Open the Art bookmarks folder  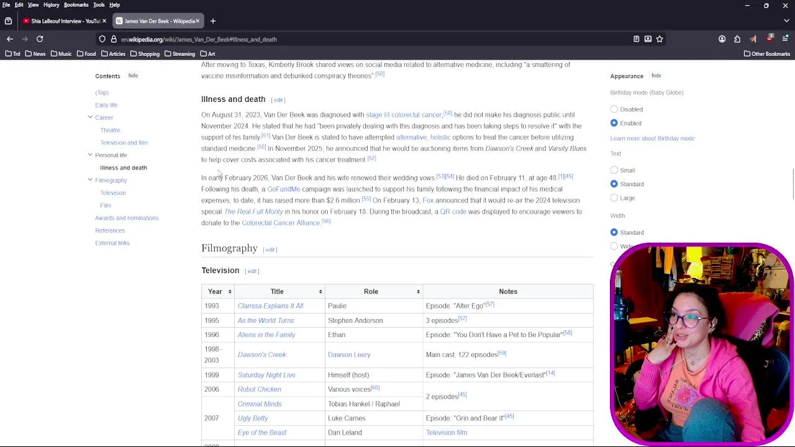(207, 54)
